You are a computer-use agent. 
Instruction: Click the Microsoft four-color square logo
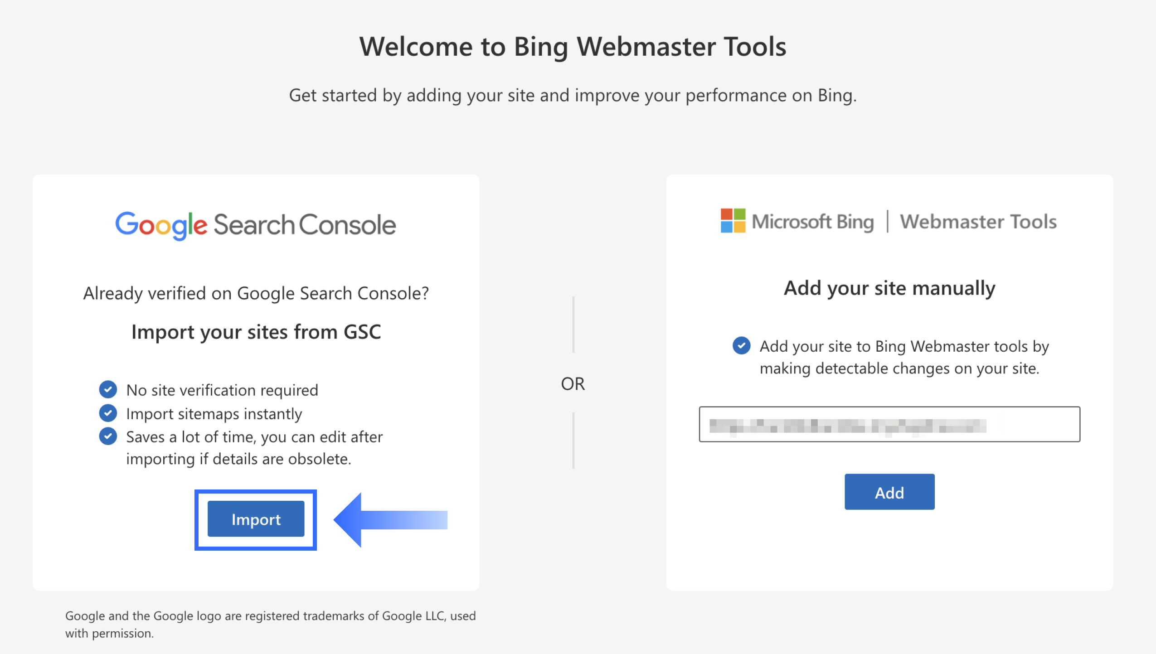point(733,221)
